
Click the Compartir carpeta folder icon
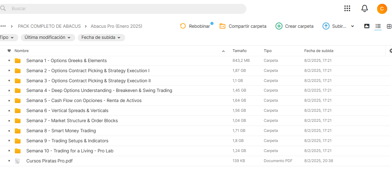(222, 26)
